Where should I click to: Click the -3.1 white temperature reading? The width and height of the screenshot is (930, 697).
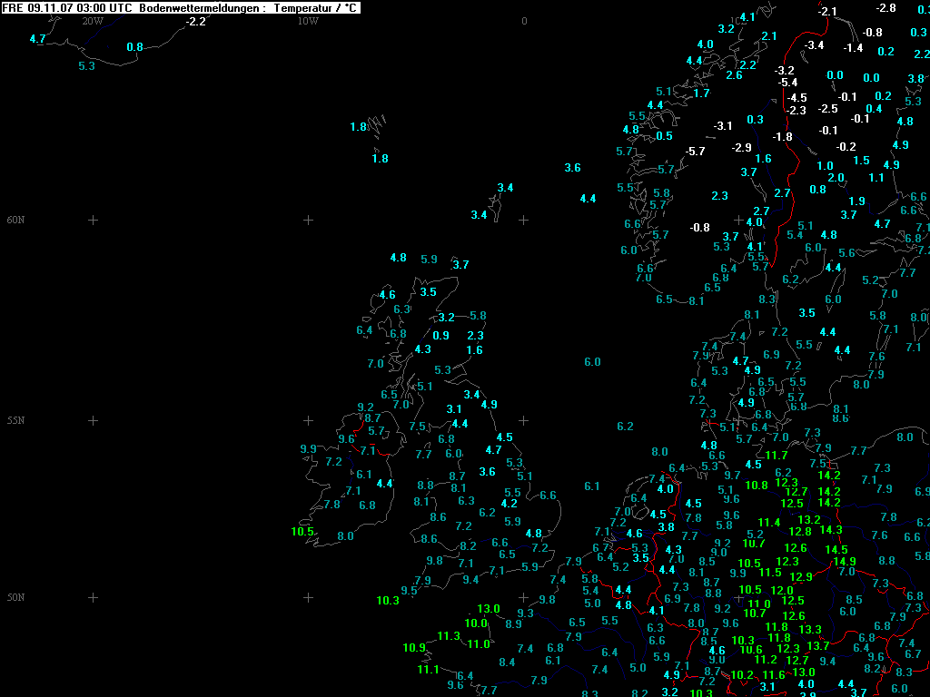pos(723,125)
